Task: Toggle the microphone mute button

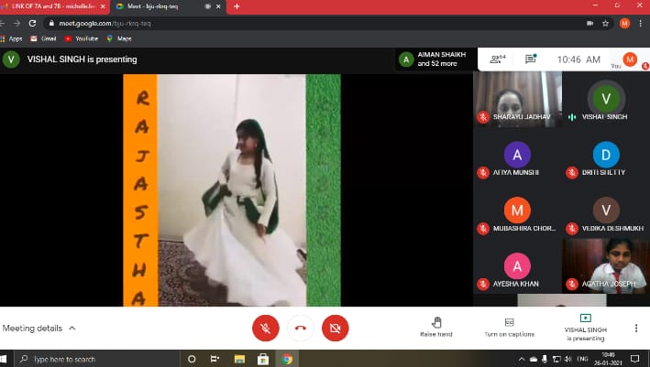Action: [x=265, y=329]
